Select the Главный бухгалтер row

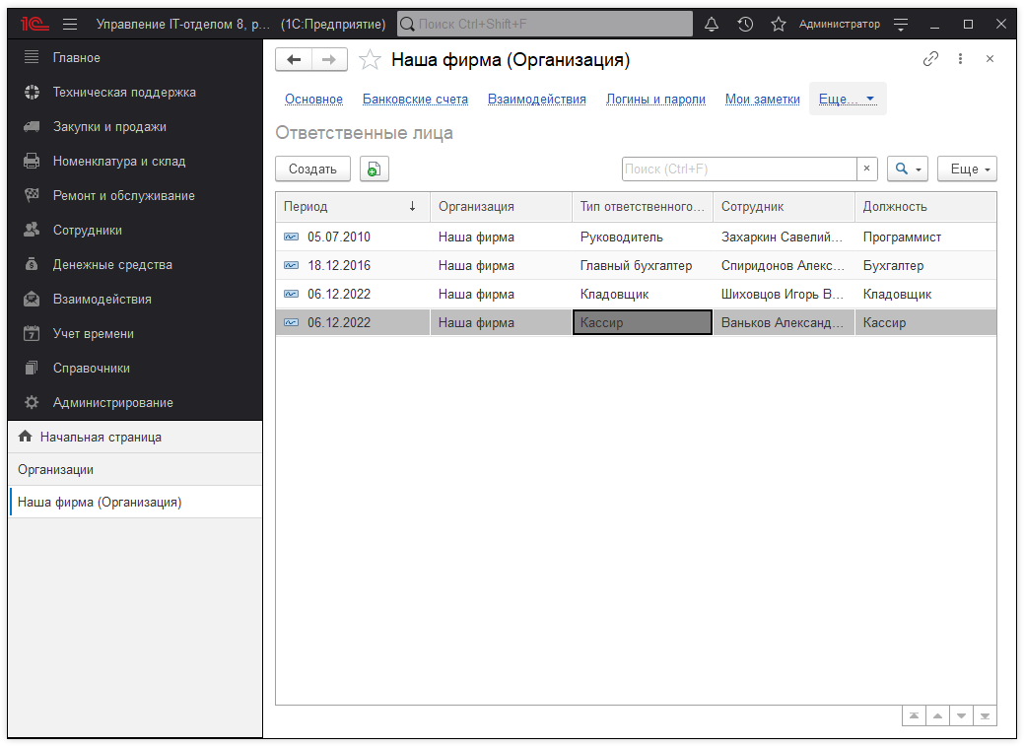[636, 266]
